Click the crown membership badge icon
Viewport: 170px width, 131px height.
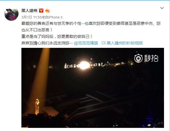pos(47,11)
